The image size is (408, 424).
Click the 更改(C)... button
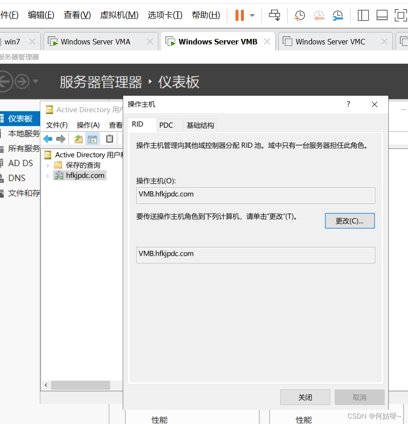pyautogui.click(x=349, y=221)
